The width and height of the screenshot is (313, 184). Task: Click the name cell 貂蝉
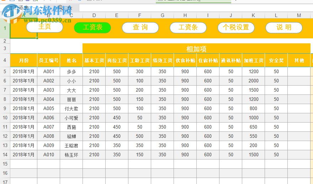pyautogui.click(x=71, y=136)
